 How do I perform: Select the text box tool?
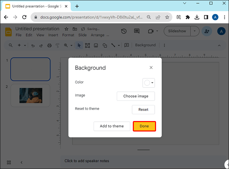point(87,45)
